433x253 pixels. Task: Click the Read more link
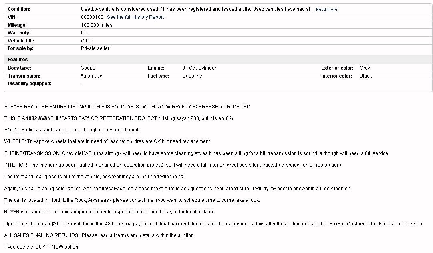pyautogui.click(x=326, y=10)
